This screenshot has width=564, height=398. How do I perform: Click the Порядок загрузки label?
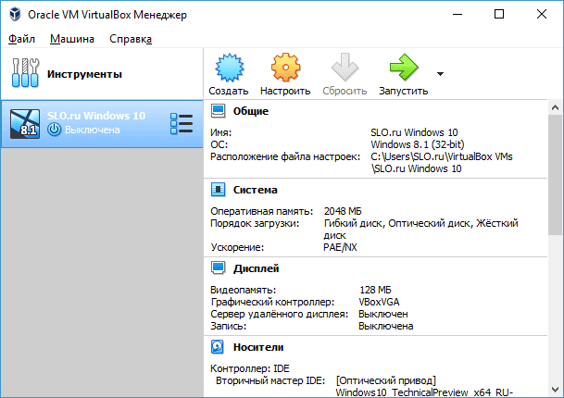pyautogui.click(x=255, y=223)
